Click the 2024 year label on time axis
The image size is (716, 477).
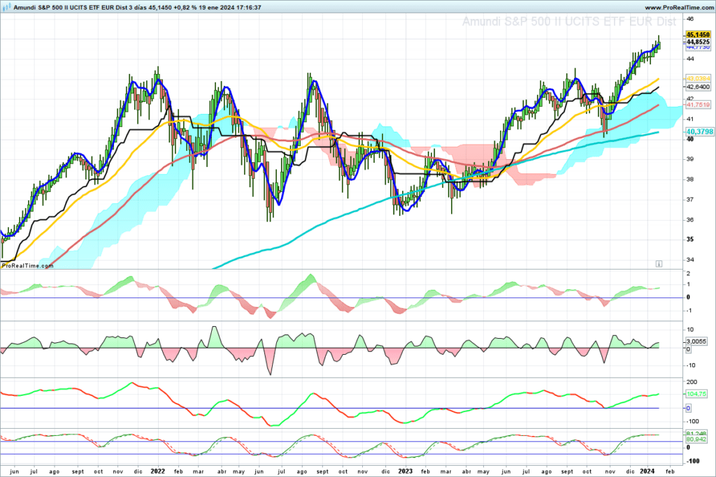647,471
